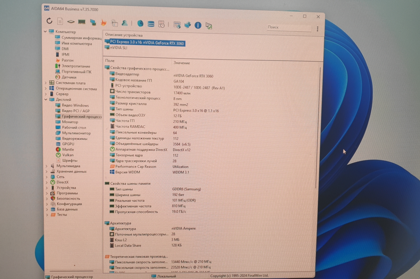Select the nVIDIA SLI device entry

[116, 48]
